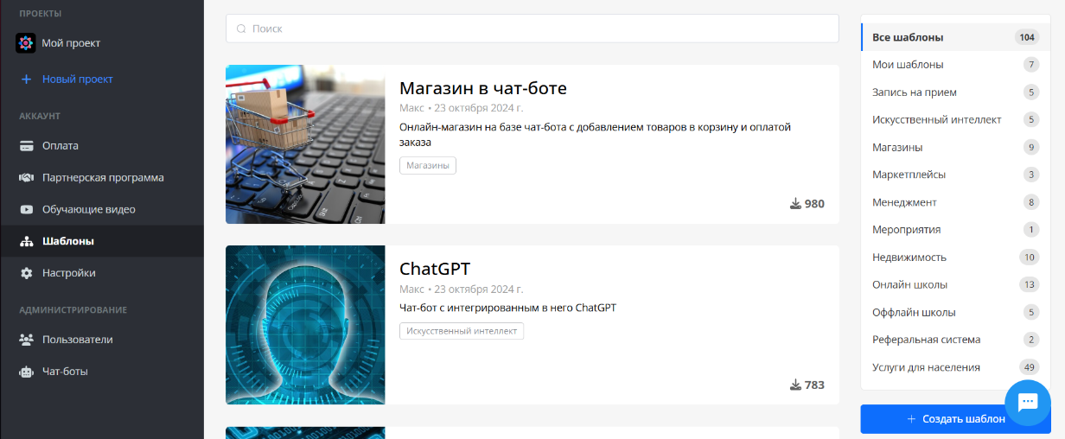This screenshot has height=439, width=1065.
Task: Show the Онлайн школы template category
Action: [x=909, y=284]
